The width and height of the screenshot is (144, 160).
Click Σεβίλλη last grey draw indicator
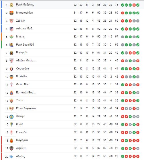coord(138,21)
